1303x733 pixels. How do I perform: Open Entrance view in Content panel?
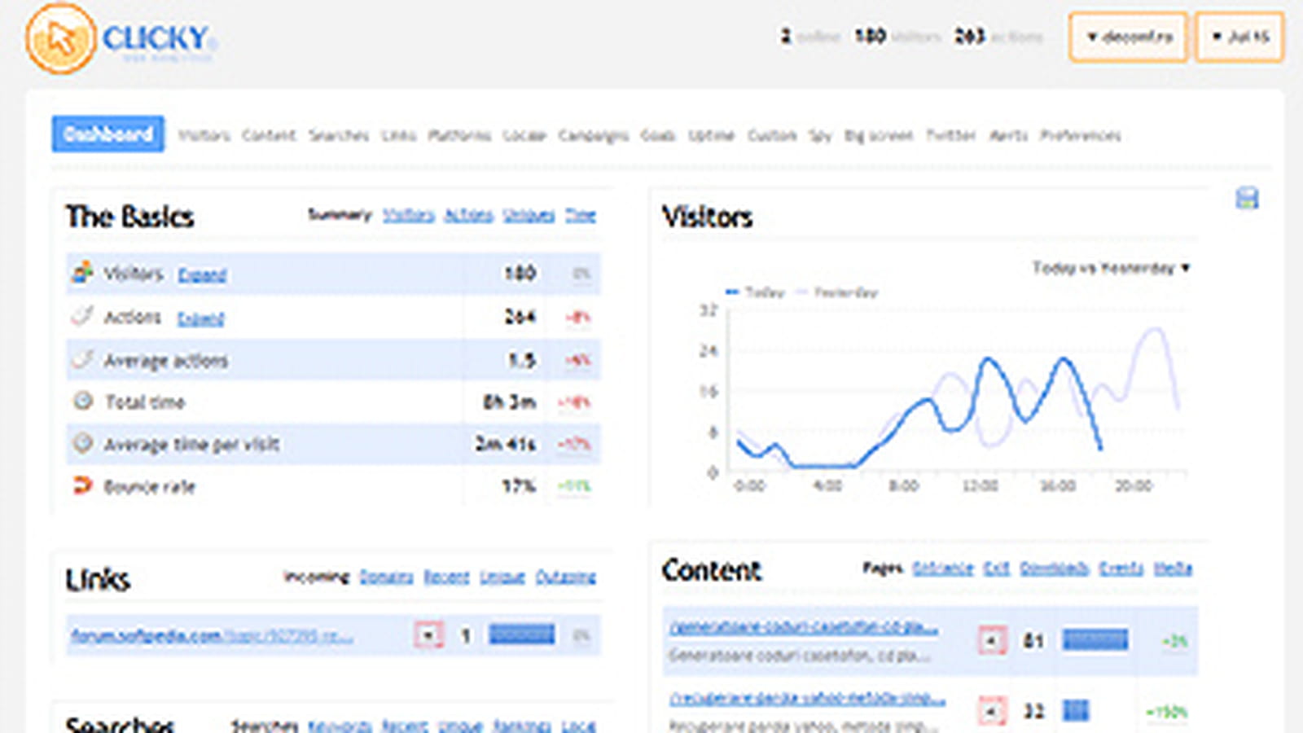(943, 568)
